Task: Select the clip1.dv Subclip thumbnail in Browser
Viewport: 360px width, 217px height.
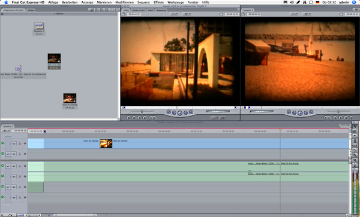Action: (70, 98)
